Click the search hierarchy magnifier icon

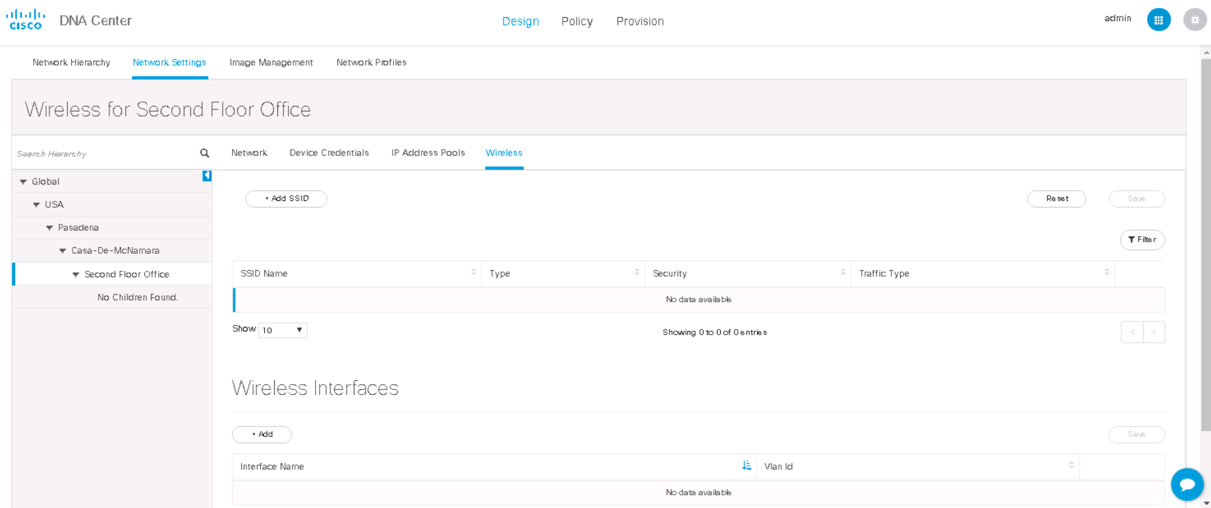click(204, 153)
